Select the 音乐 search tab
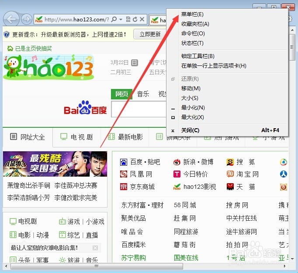This screenshot has height=273, width=298. [143, 94]
